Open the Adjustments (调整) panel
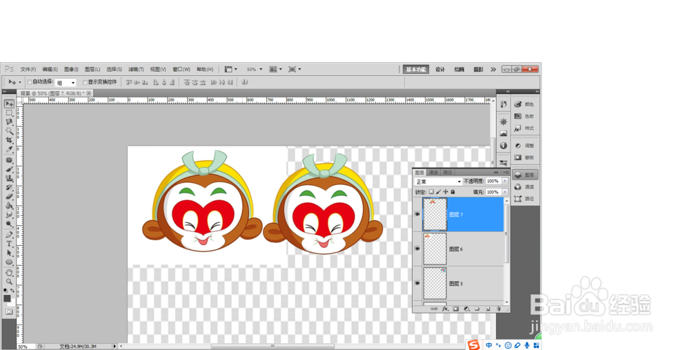The image size is (690, 350). click(525, 146)
